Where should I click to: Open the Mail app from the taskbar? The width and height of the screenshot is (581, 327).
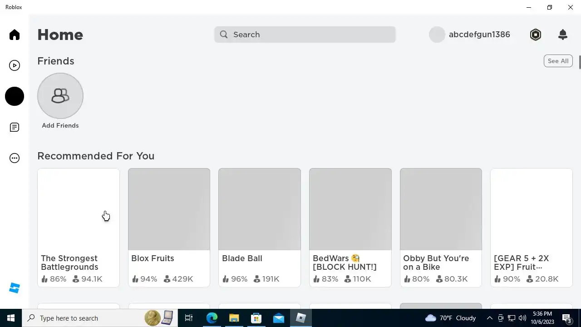[278, 318]
